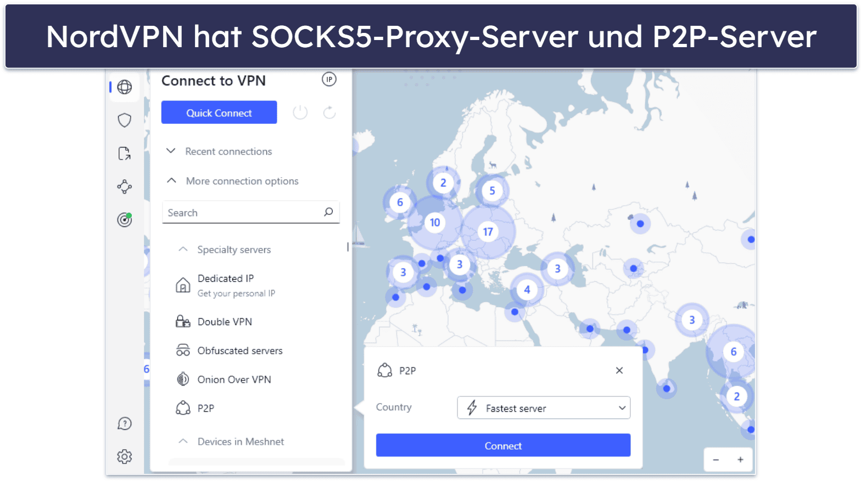
Task: Click the refresh reconnect icon
Action: [329, 112]
